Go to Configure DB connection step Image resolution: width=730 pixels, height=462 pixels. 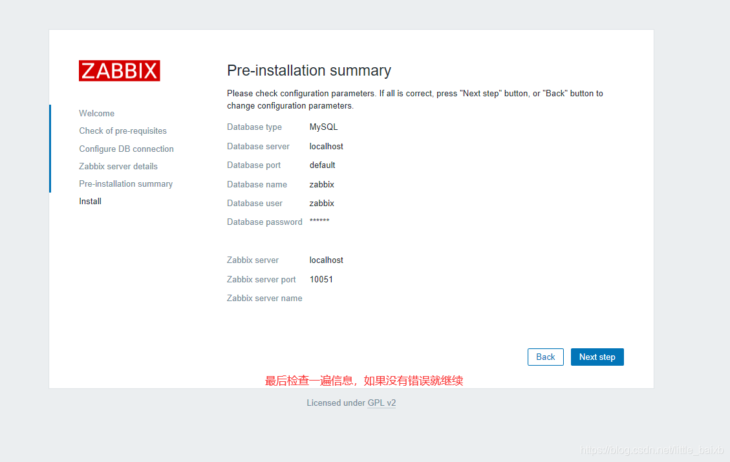click(x=126, y=149)
